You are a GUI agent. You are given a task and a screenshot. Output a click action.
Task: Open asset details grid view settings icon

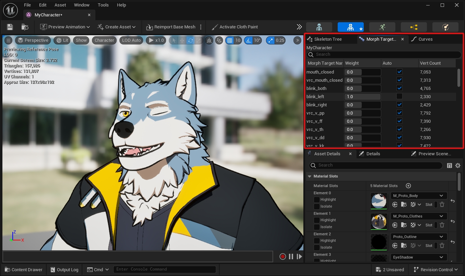tap(450, 166)
